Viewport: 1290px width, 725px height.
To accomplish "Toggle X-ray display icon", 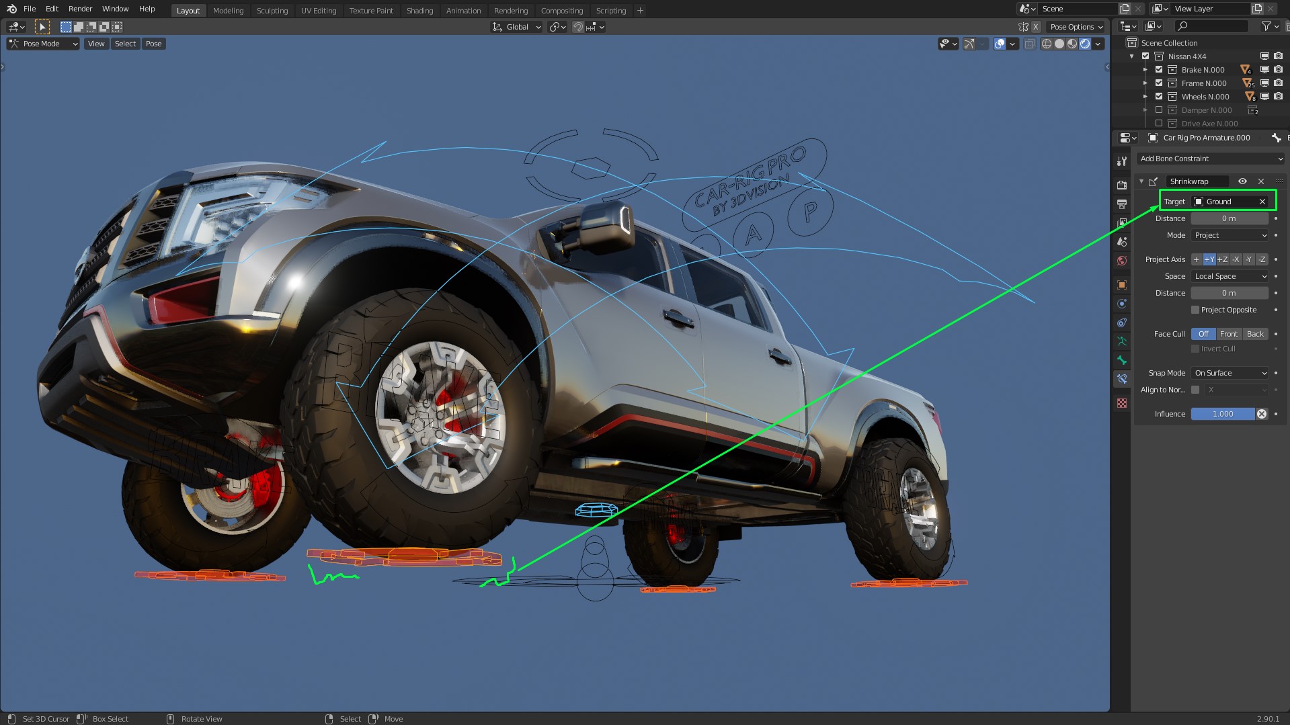I will [x=1029, y=44].
